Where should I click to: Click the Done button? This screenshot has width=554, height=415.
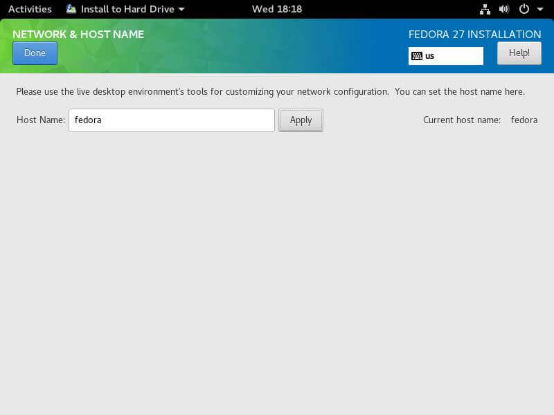pyautogui.click(x=35, y=53)
